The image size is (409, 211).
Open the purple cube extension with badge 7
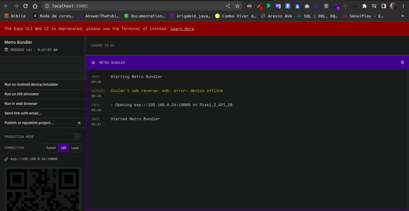(x=336, y=6)
